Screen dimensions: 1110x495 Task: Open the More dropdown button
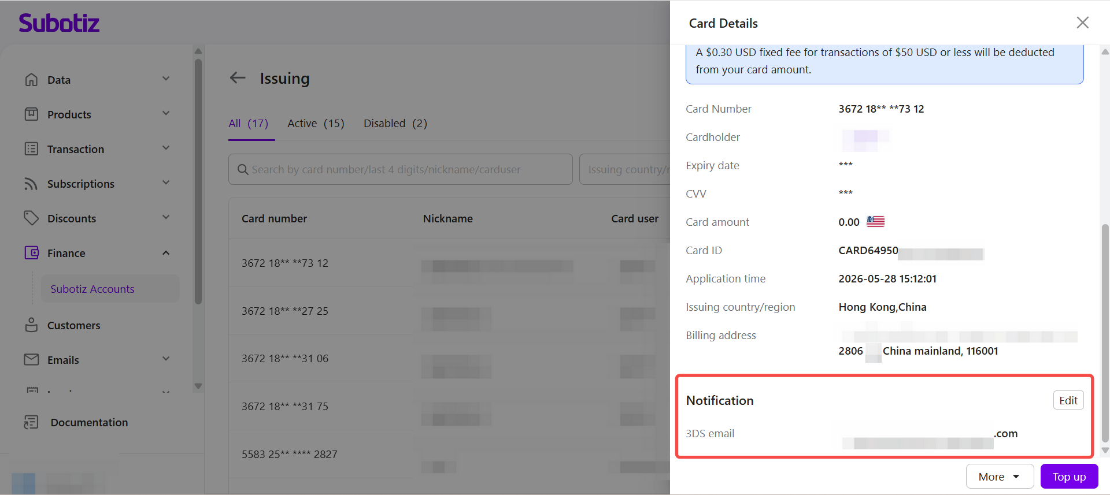(x=1000, y=477)
